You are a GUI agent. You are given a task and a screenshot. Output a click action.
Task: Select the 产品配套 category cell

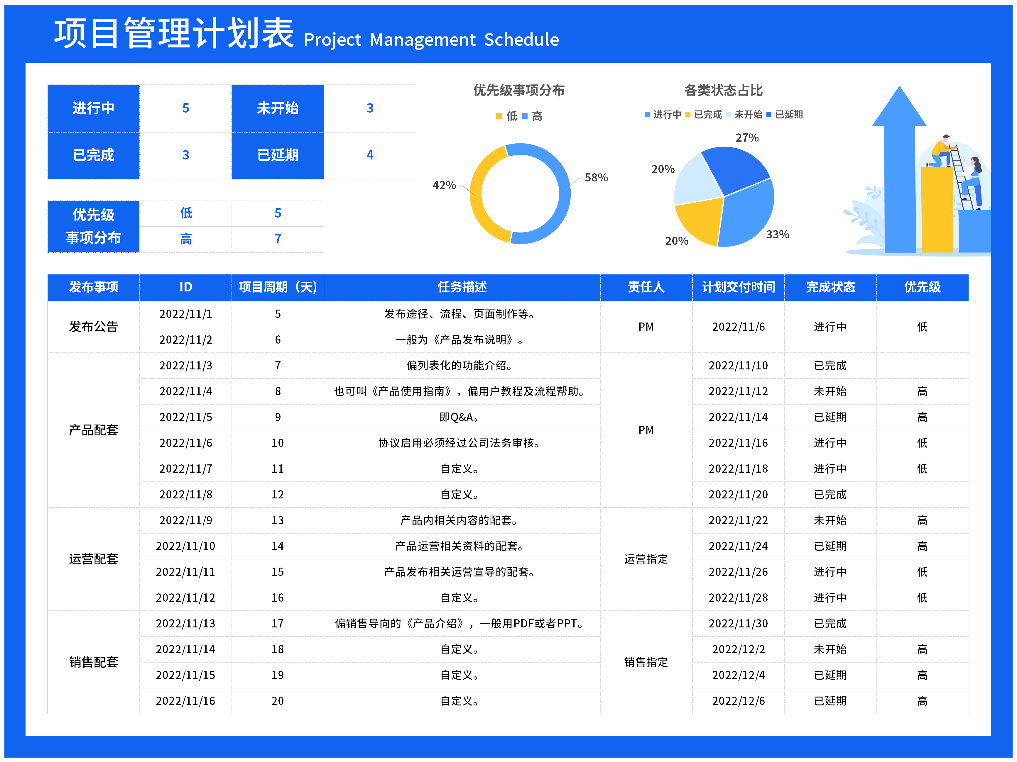[93, 430]
